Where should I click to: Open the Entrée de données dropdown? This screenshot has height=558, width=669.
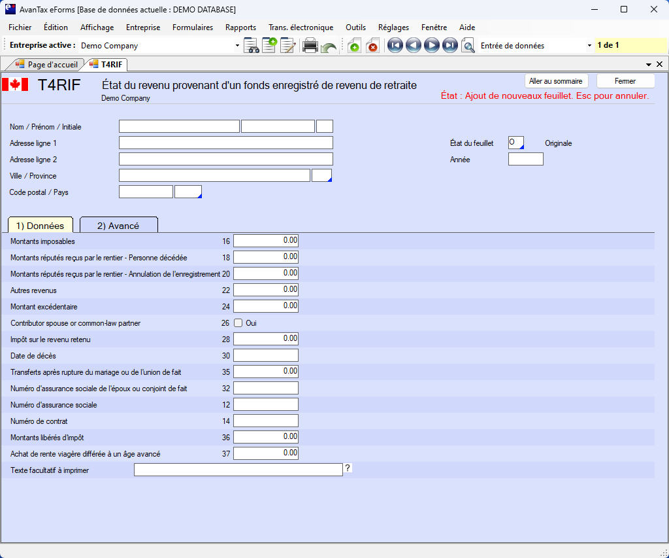click(x=589, y=46)
